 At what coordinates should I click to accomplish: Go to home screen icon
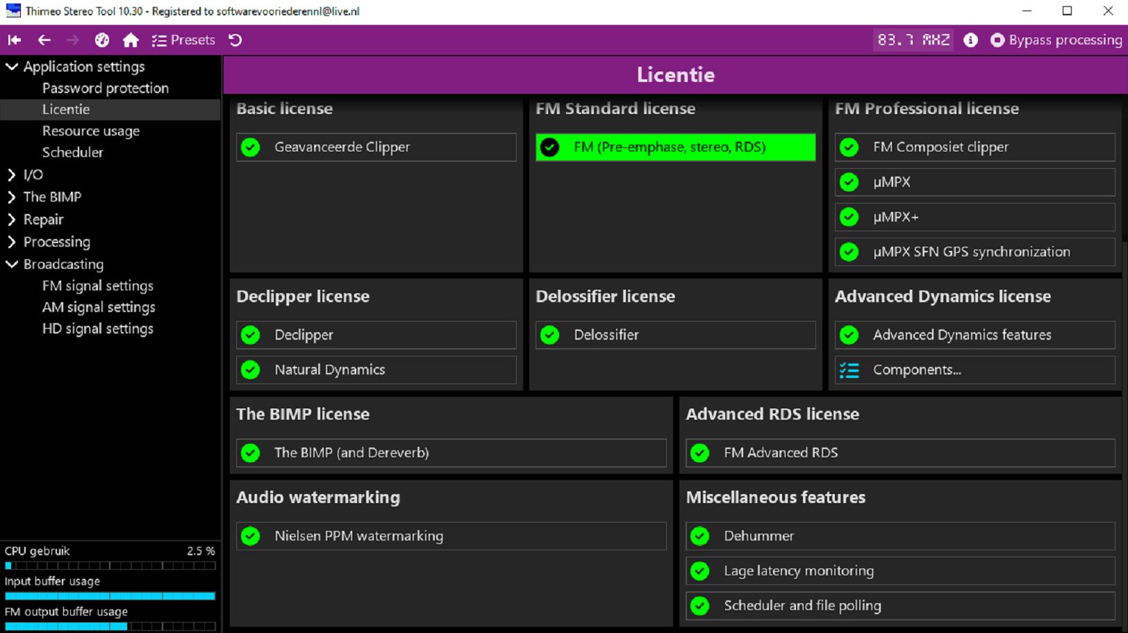(131, 40)
